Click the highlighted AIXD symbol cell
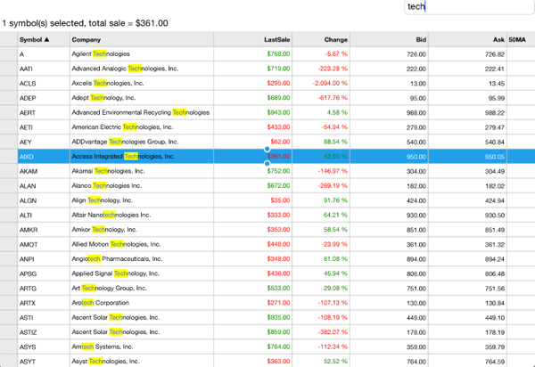 point(44,157)
